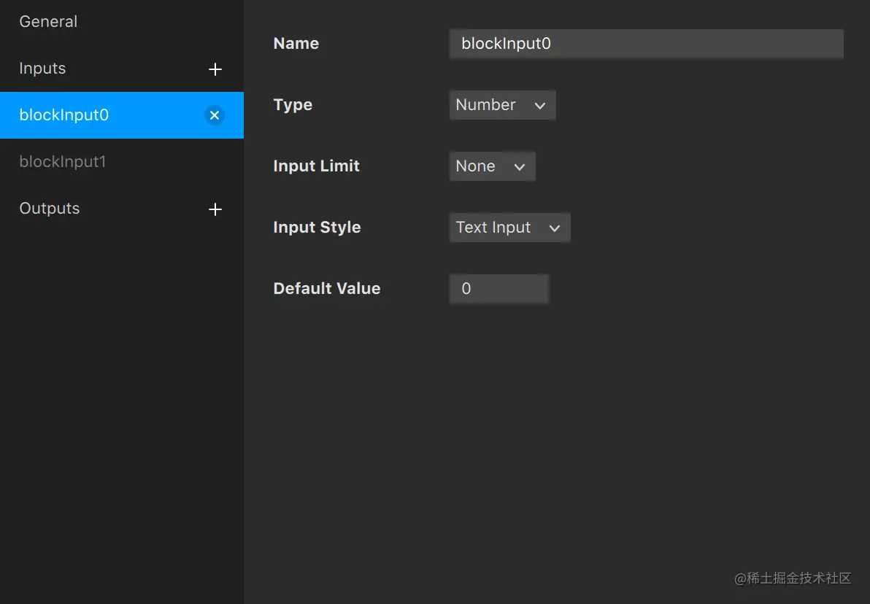Select the Inputs section label

click(x=42, y=69)
